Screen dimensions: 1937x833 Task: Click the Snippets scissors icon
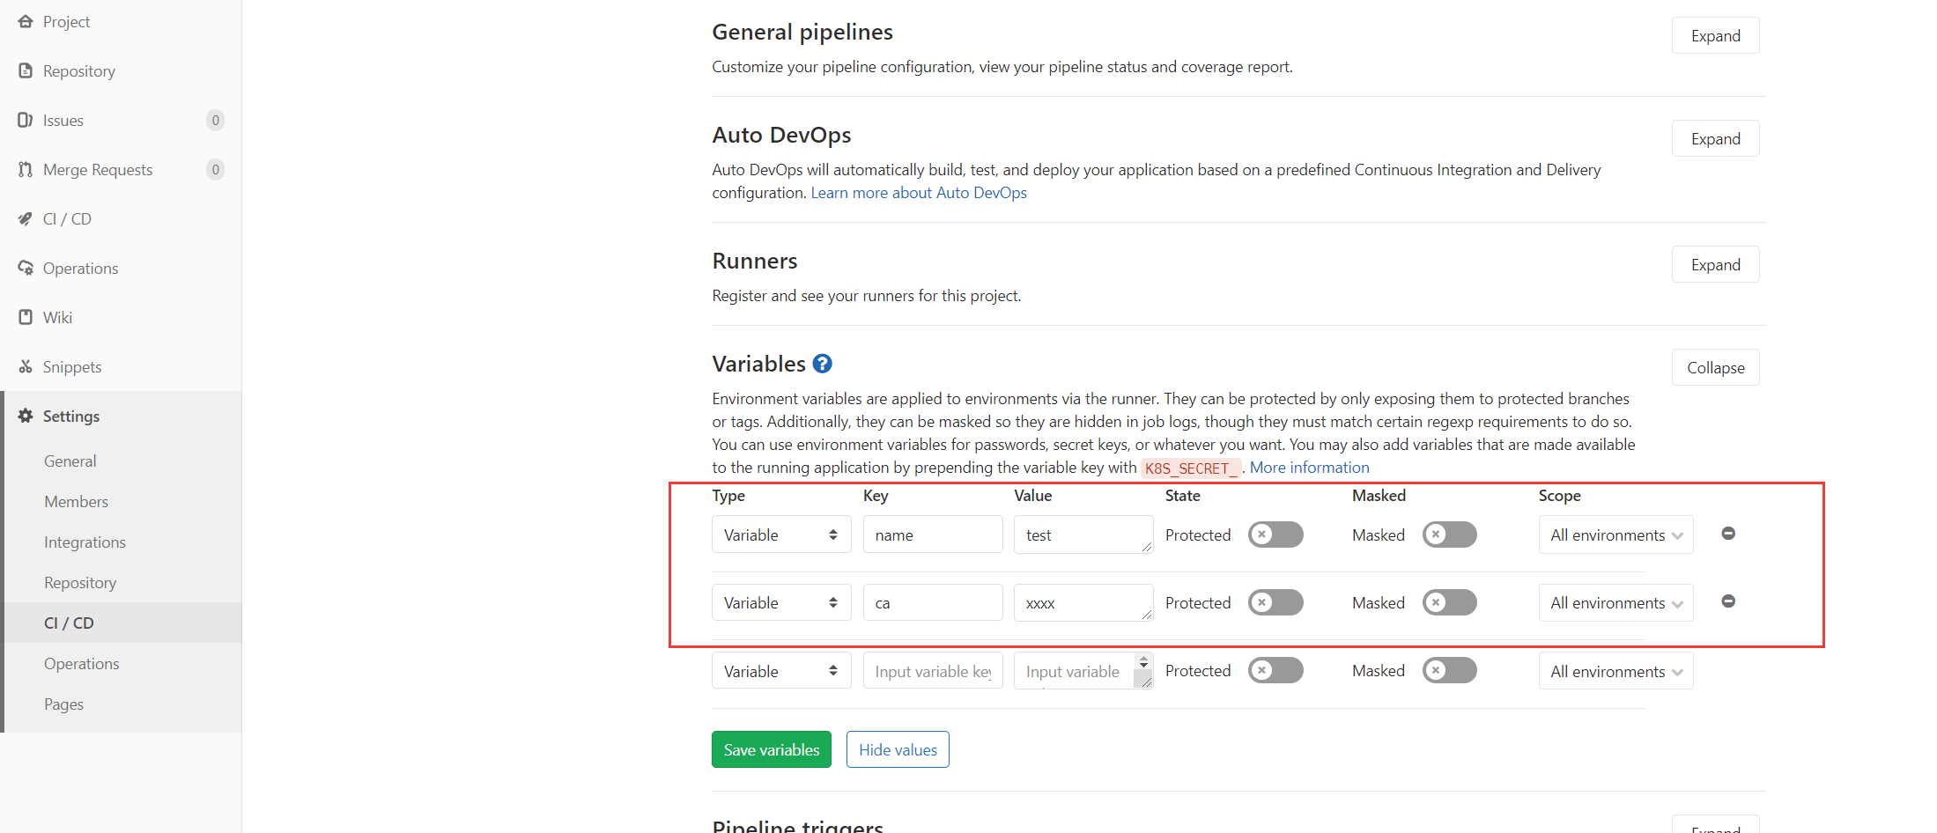26,366
